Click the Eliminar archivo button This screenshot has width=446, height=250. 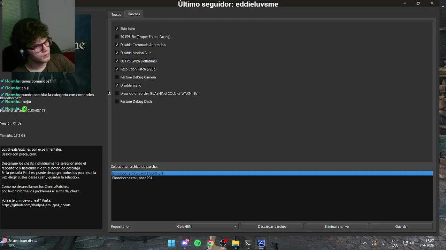click(x=337, y=226)
